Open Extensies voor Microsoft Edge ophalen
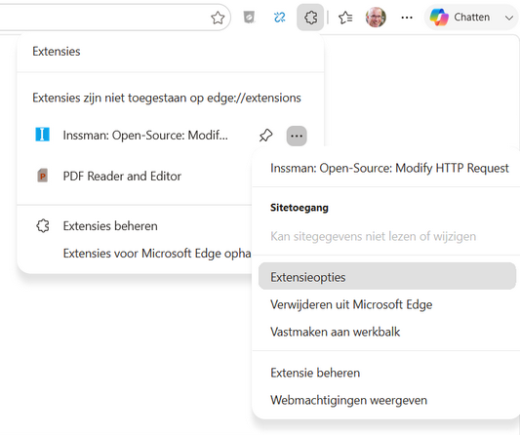Image resolution: width=520 pixels, height=435 pixels. 157,254
